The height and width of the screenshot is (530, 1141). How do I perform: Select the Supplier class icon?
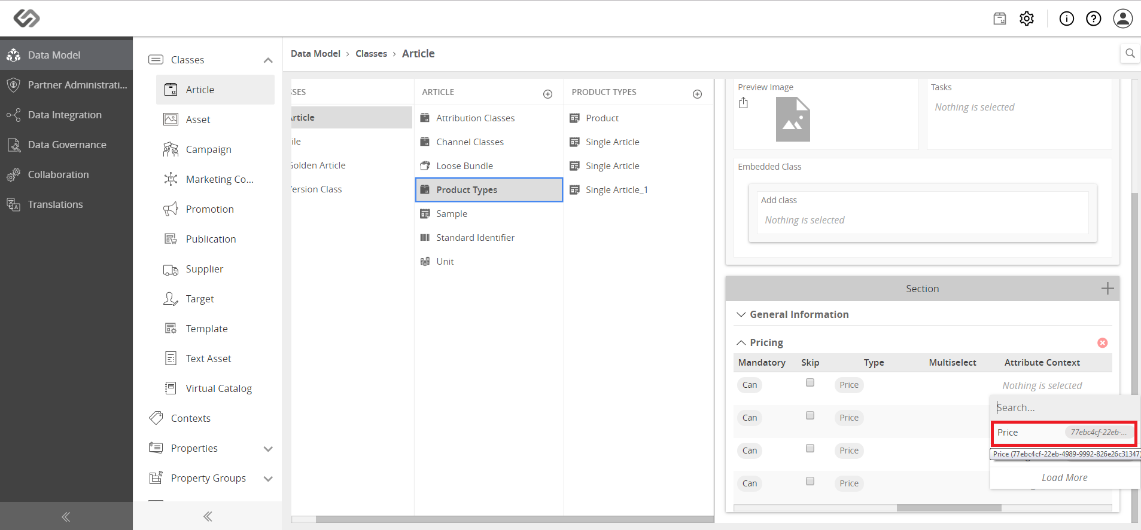click(171, 269)
